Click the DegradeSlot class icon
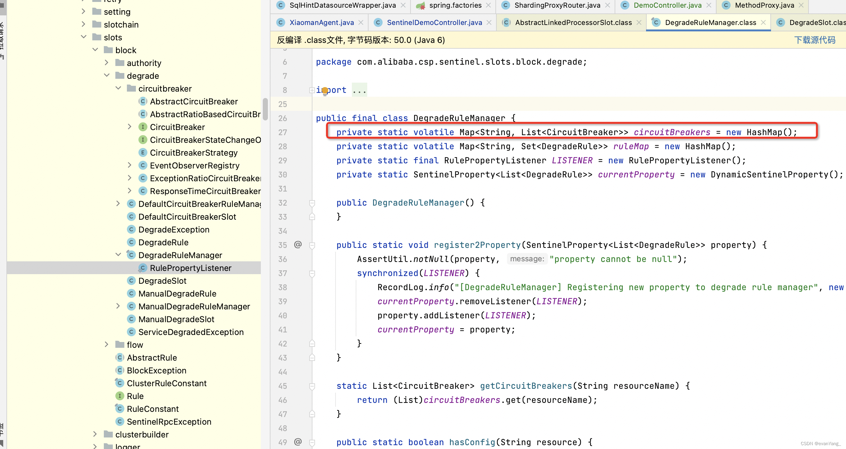Screen dimensions: 846x449 point(131,280)
